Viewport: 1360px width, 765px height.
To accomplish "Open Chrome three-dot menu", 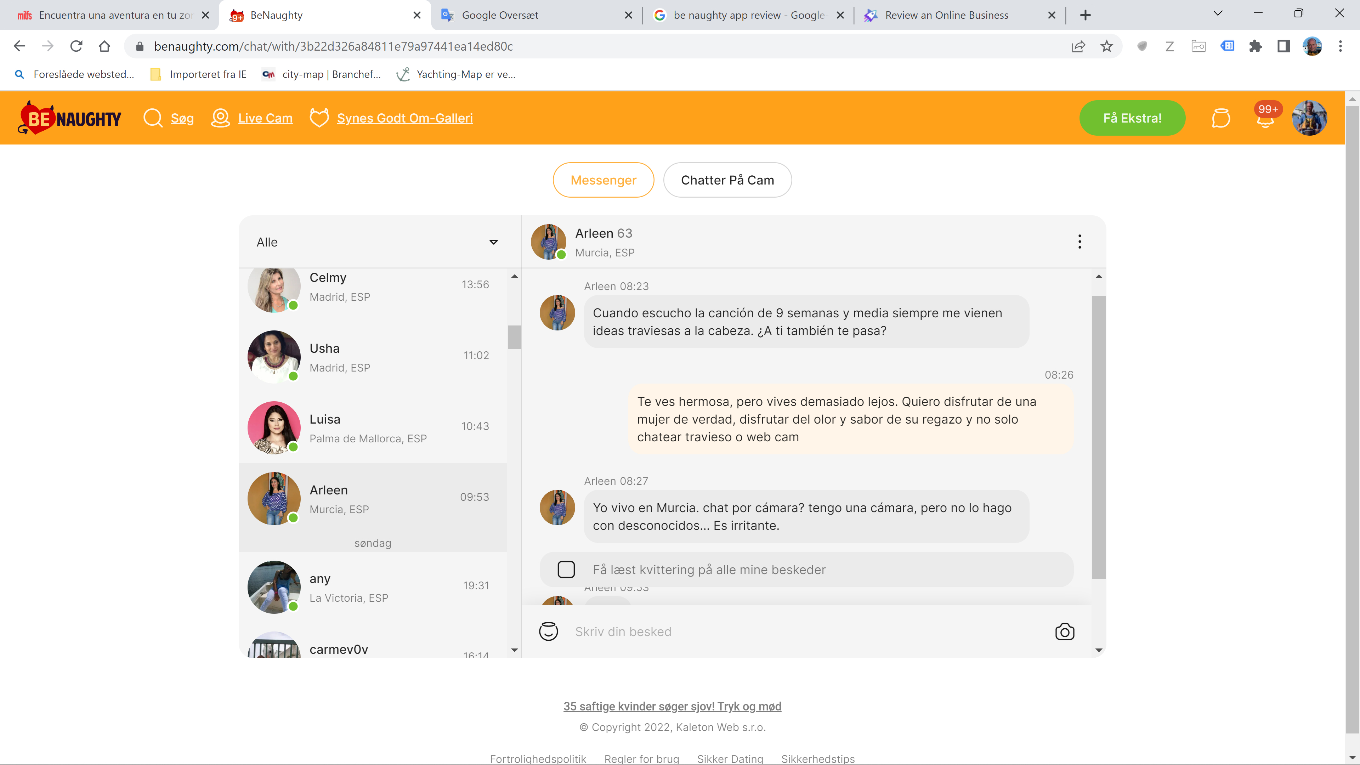I will (x=1341, y=46).
